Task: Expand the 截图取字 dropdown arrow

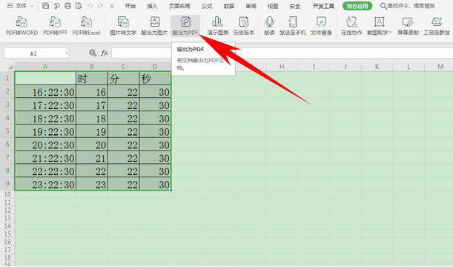Action: click(x=391, y=33)
